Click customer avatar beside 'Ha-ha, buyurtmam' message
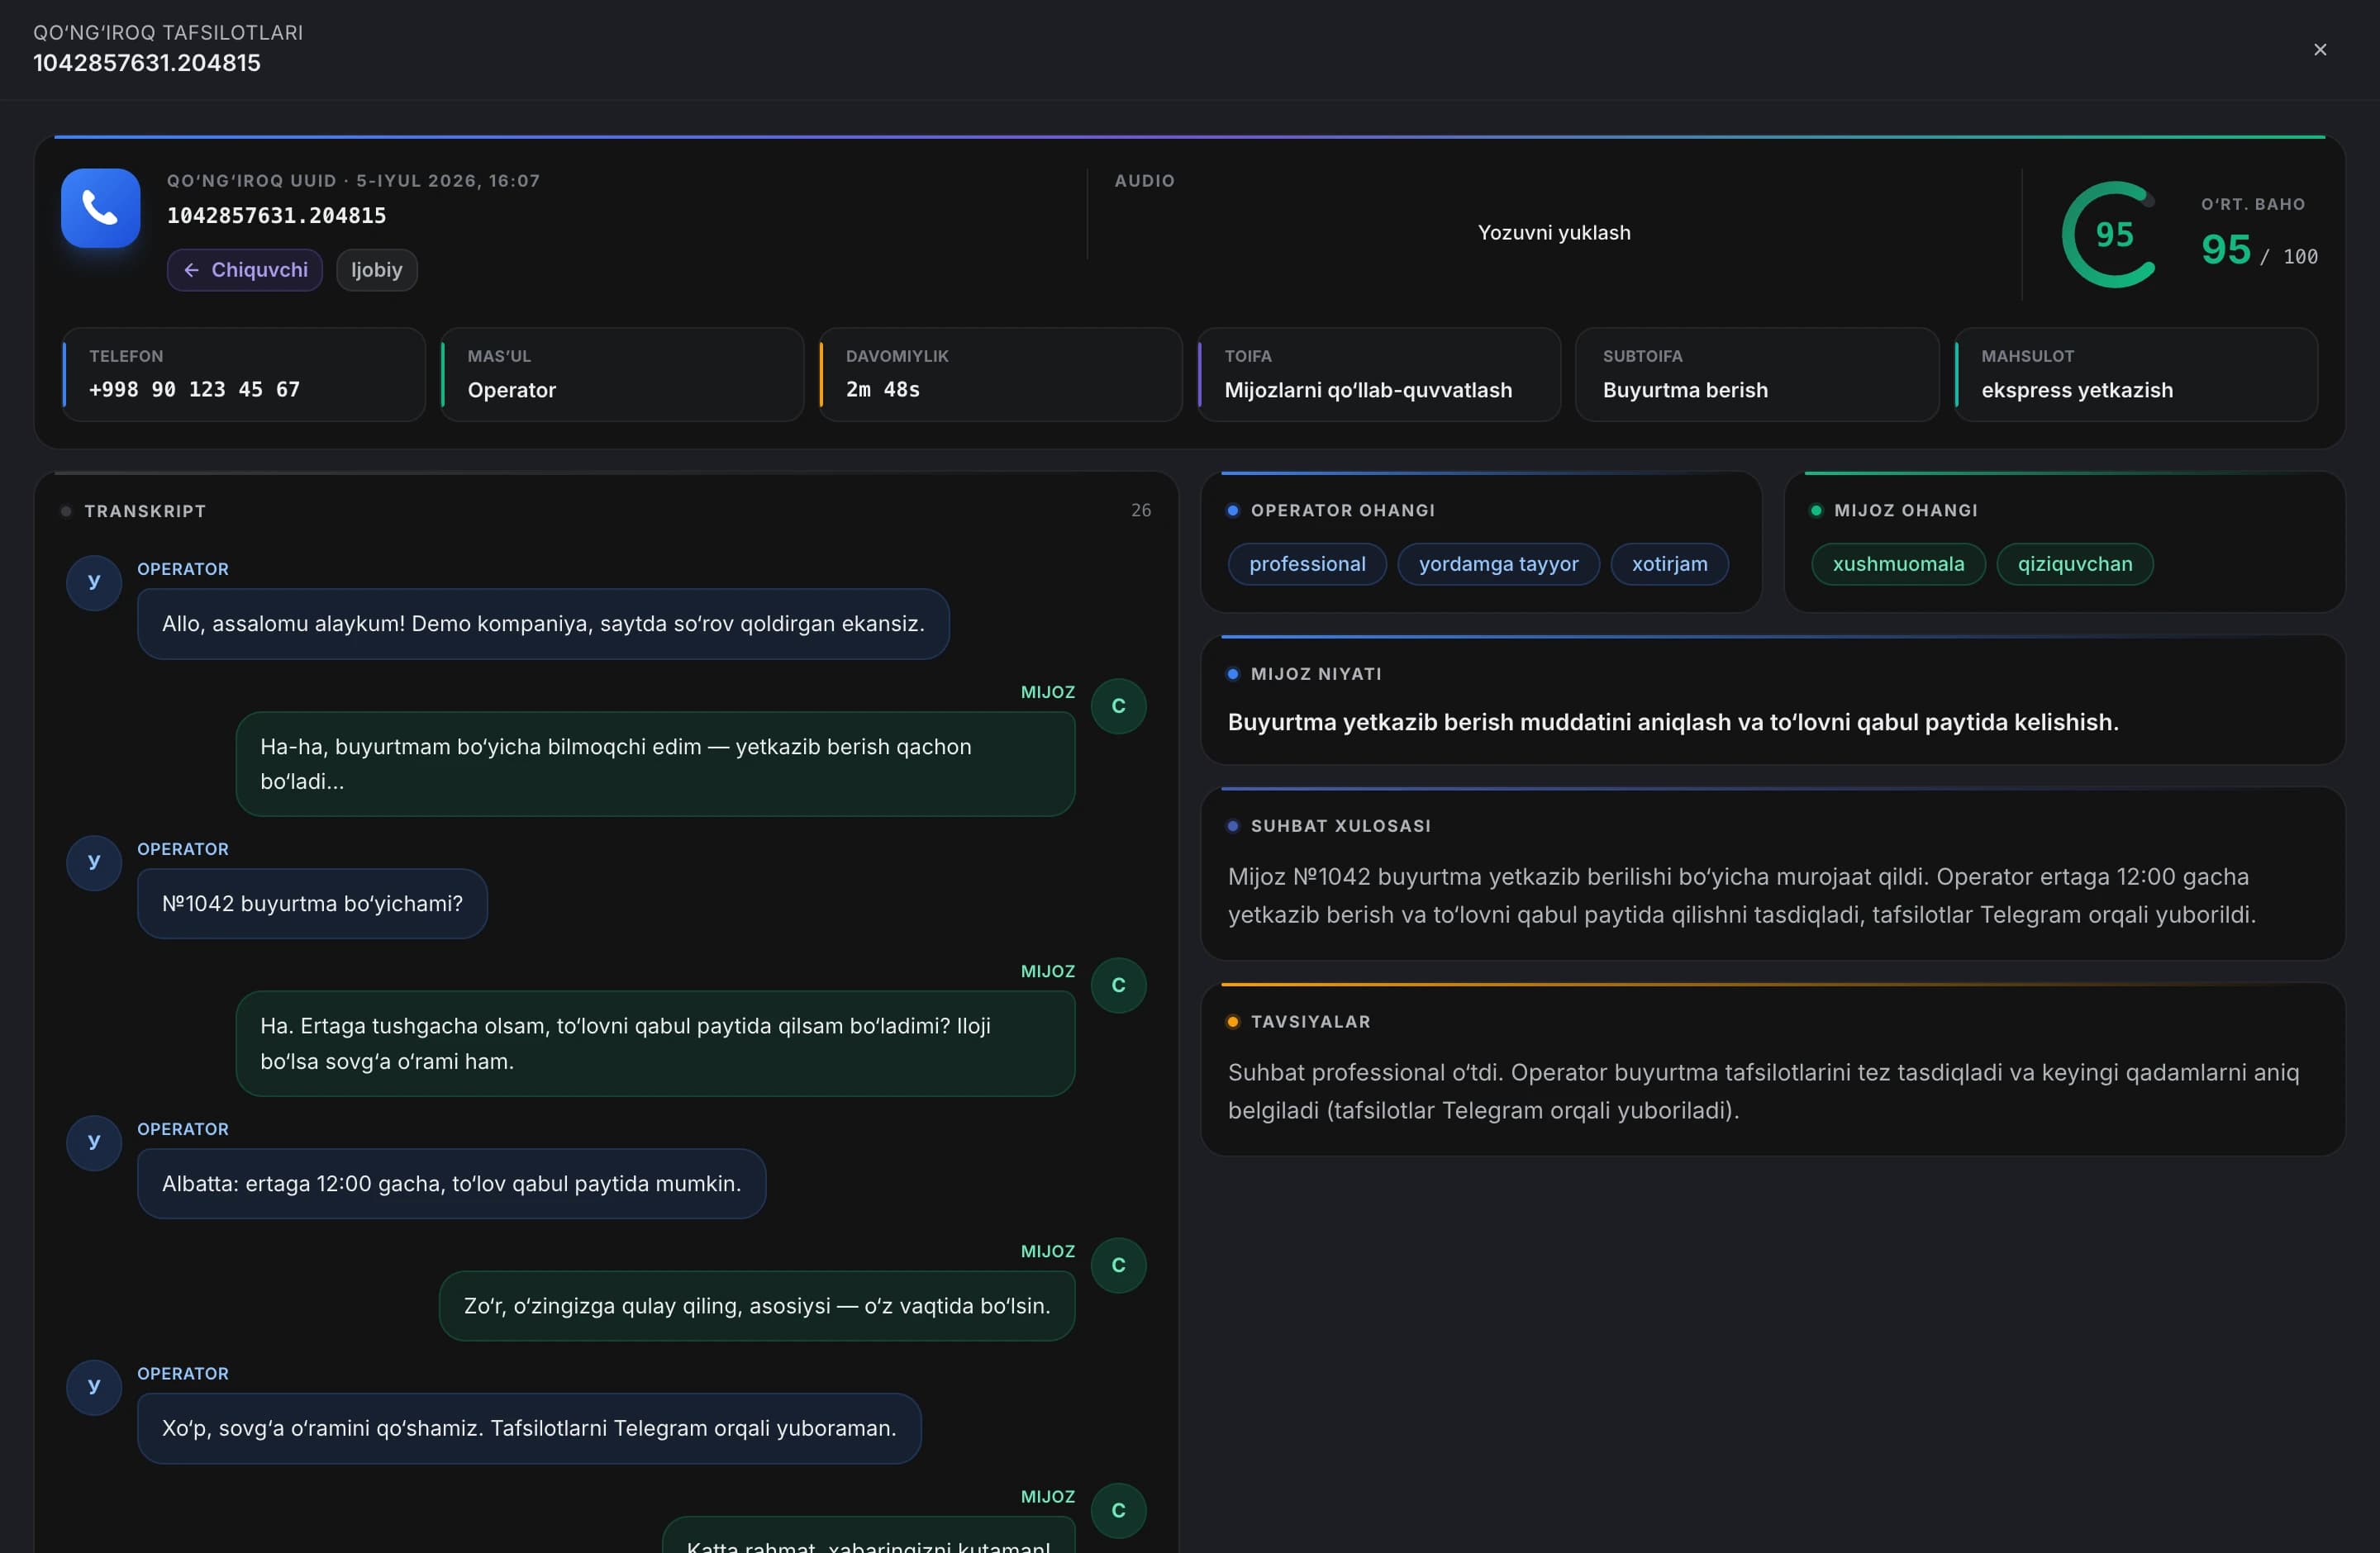Image resolution: width=2380 pixels, height=1553 pixels. 1118,706
